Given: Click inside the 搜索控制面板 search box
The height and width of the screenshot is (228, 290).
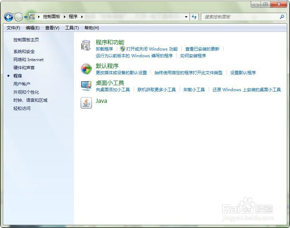Looking at the screenshot, I should pyautogui.click(x=233, y=17).
